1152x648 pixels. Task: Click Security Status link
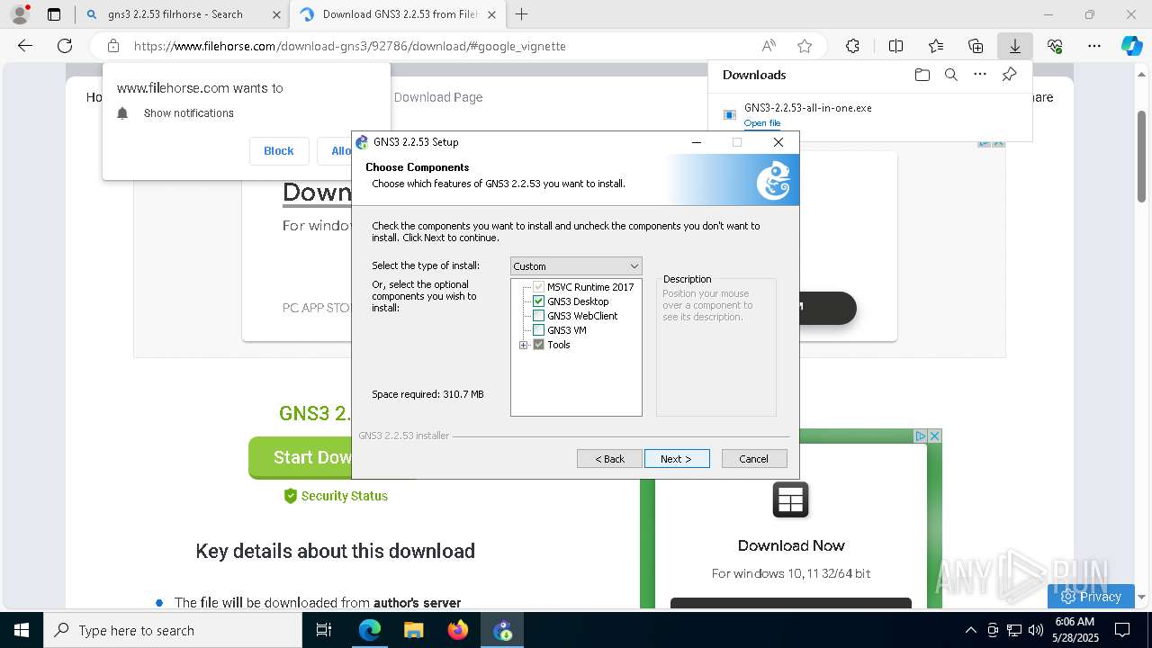(345, 496)
